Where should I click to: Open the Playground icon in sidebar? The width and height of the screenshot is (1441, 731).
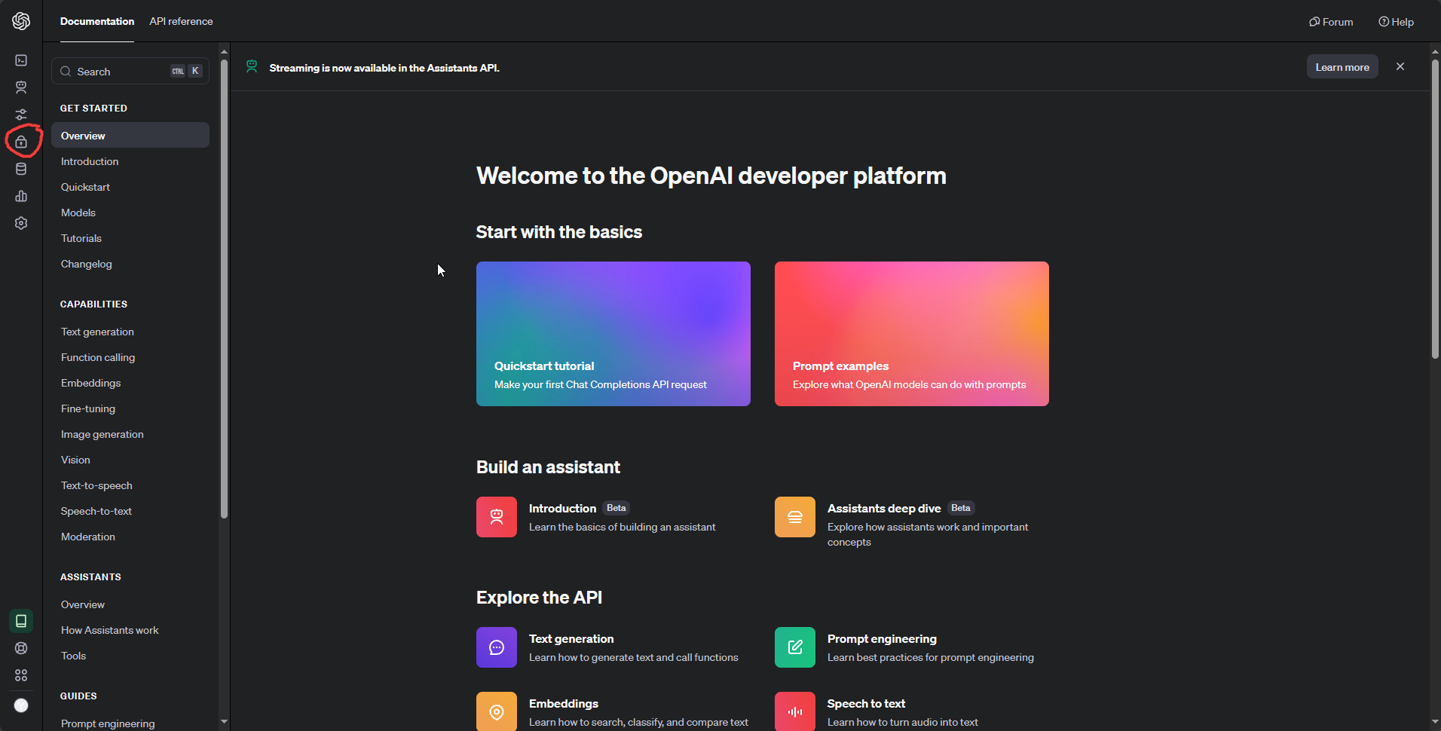pos(21,60)
